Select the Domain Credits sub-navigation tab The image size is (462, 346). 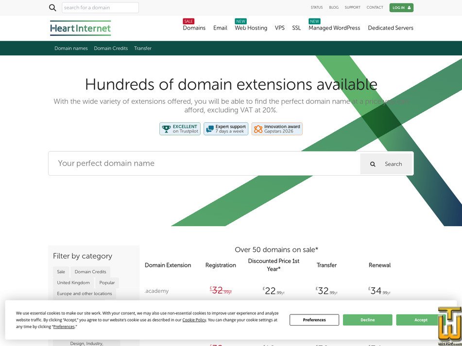pos(111,48)
